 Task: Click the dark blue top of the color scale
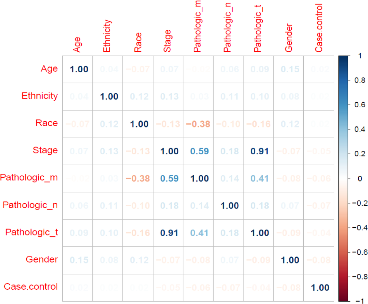[x=343, y=58]
